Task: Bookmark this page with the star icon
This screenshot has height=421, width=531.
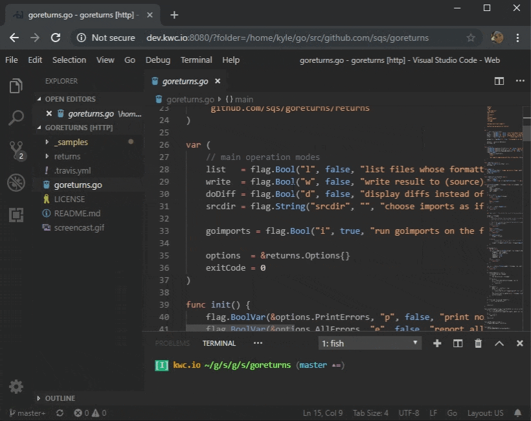Action: (470, 38)
